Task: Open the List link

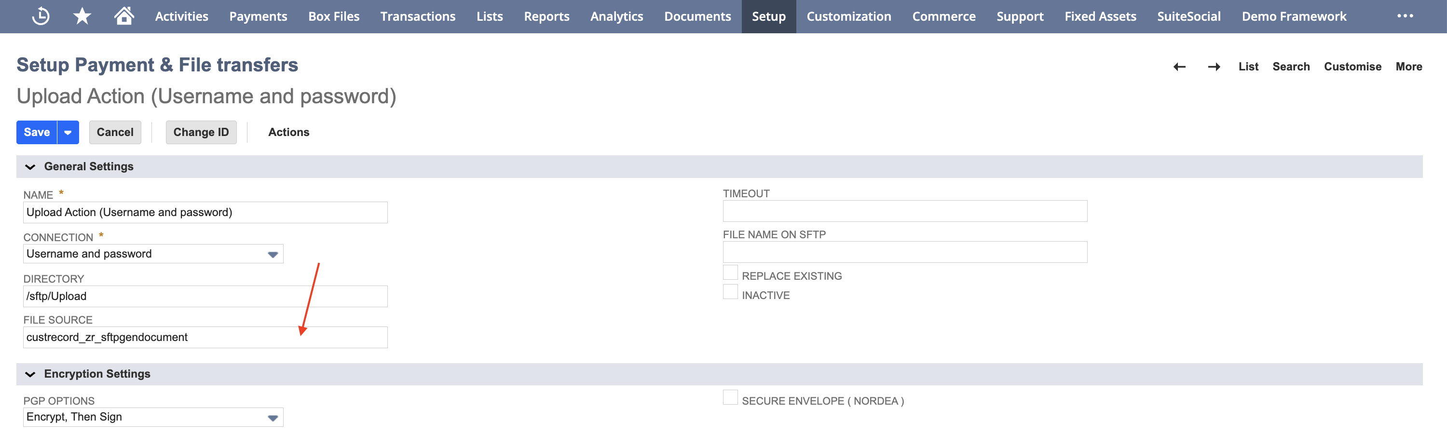Action: (1248, 67)
